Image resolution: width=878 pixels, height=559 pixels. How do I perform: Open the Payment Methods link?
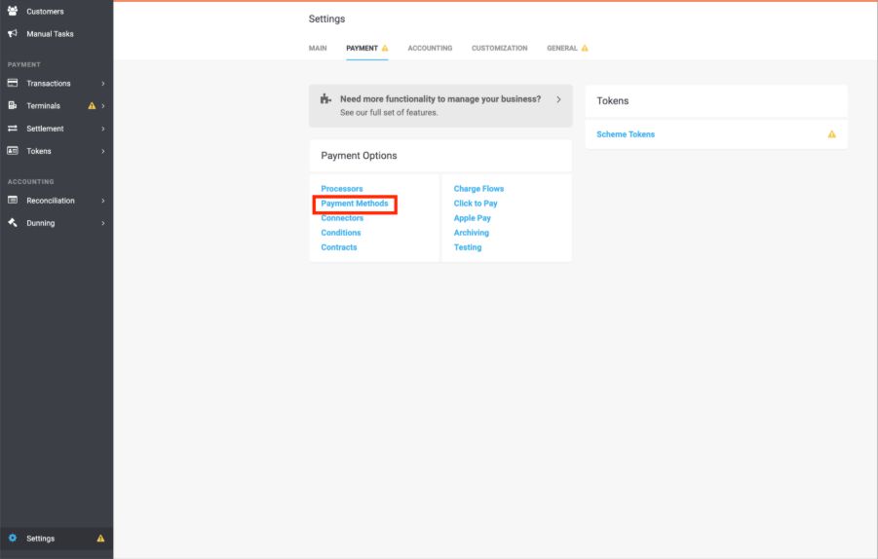(x=355, y=204)
